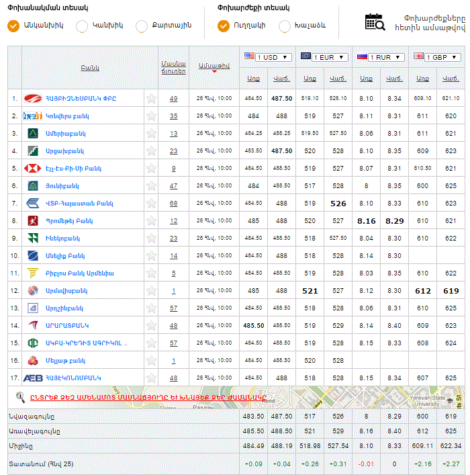
Task: Select the Քարտային radio option
Action: pyautogui.click(x=141, y=26)
